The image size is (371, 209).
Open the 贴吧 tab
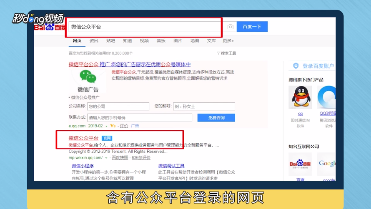point(110,41)
